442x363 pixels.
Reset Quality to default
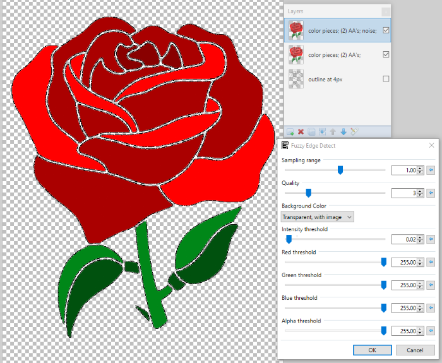pos(431,193)
